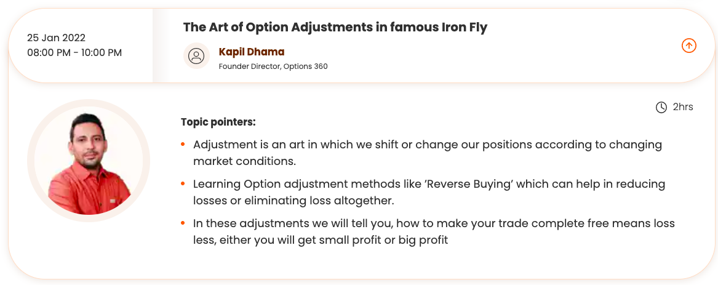Click orange bullet dot before 'In these adjustments'
Viewport: 718px width, 285px height.
pos(183,223)
